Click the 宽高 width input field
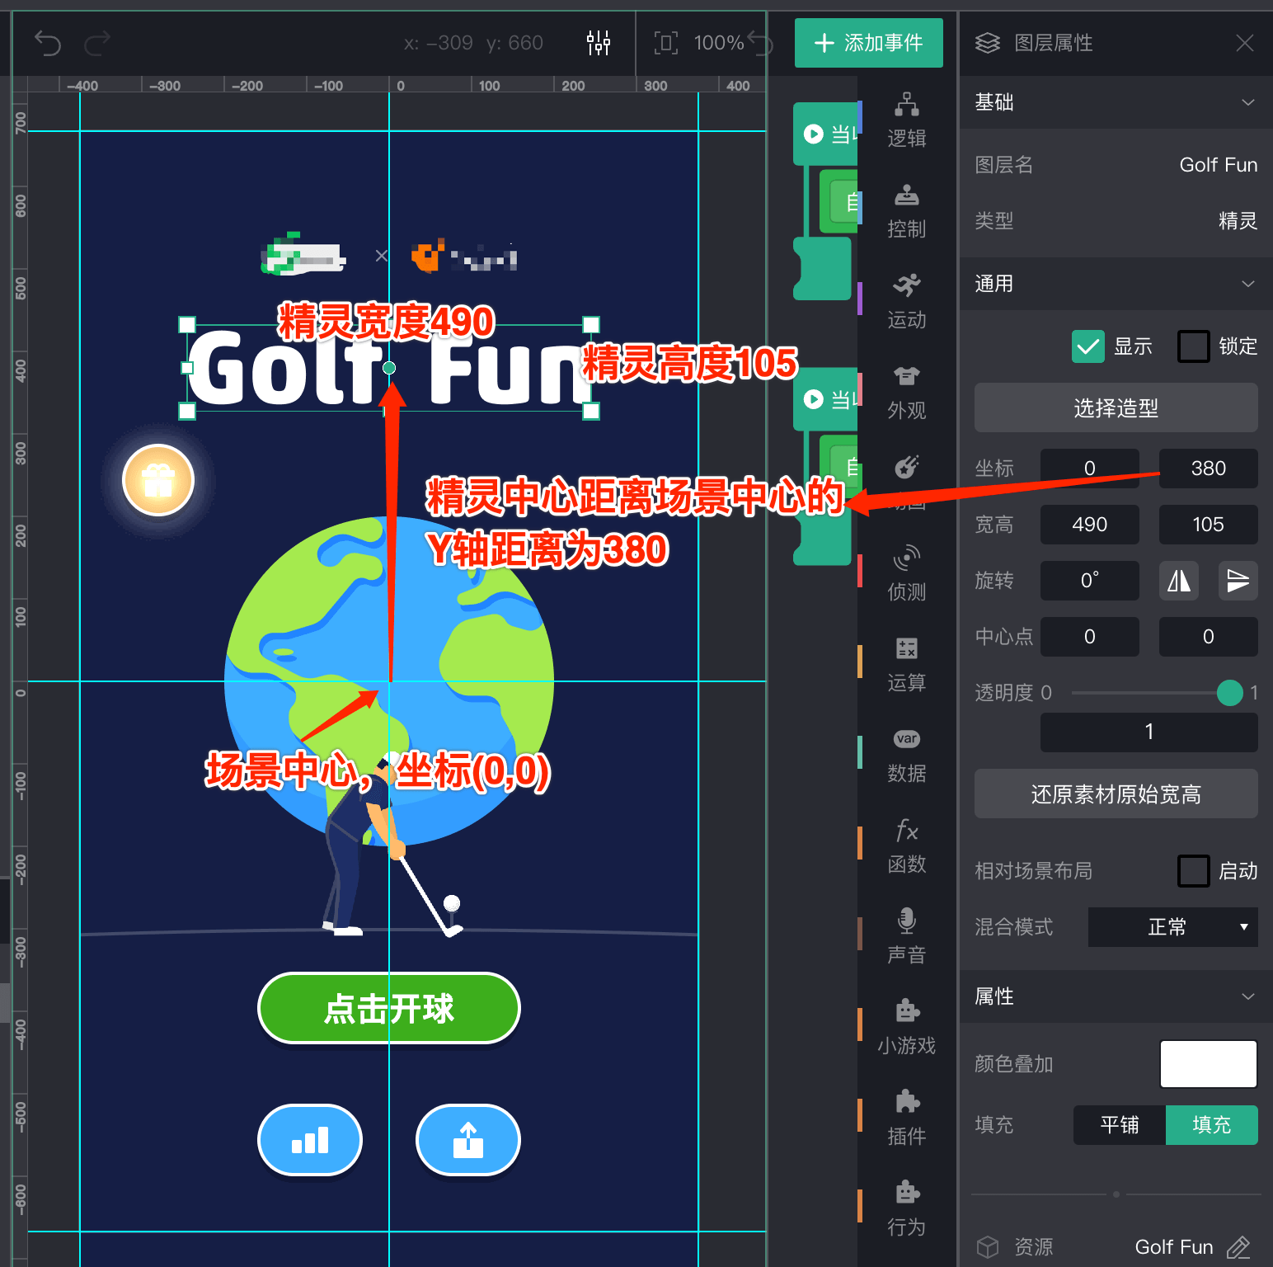Screen dimensions: 1273x1267 coord(1089,525)
